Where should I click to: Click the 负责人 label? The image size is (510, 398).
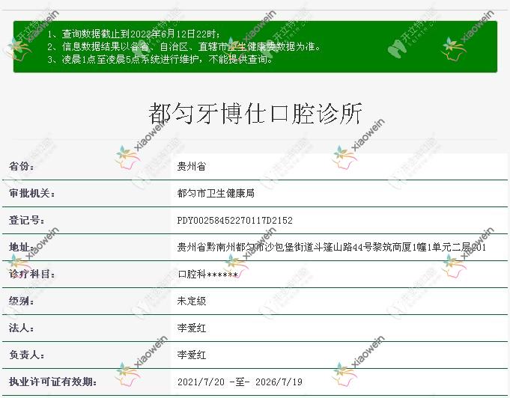point(27,355)
